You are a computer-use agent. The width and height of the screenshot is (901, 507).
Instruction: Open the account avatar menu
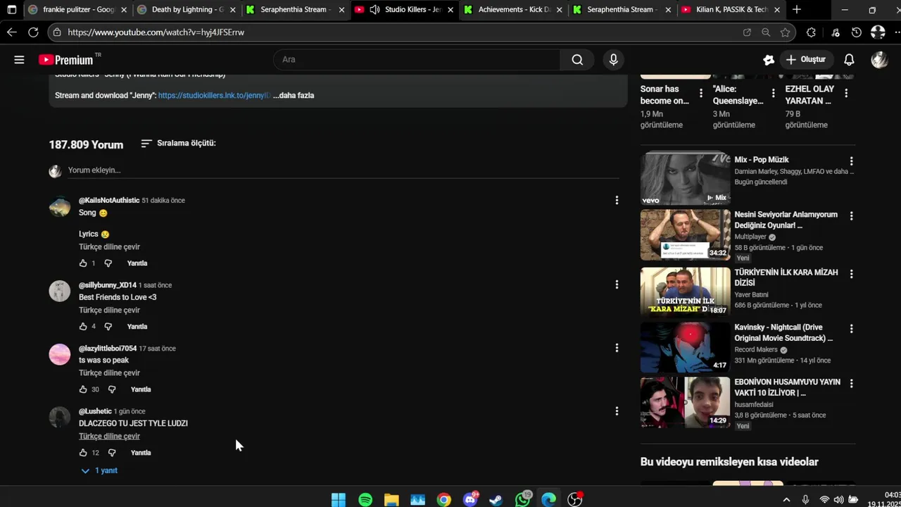pyautogui.click(x=879, y=60)
